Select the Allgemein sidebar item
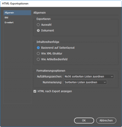The height and width of the screenshot is (127, 122). point(17,13)
